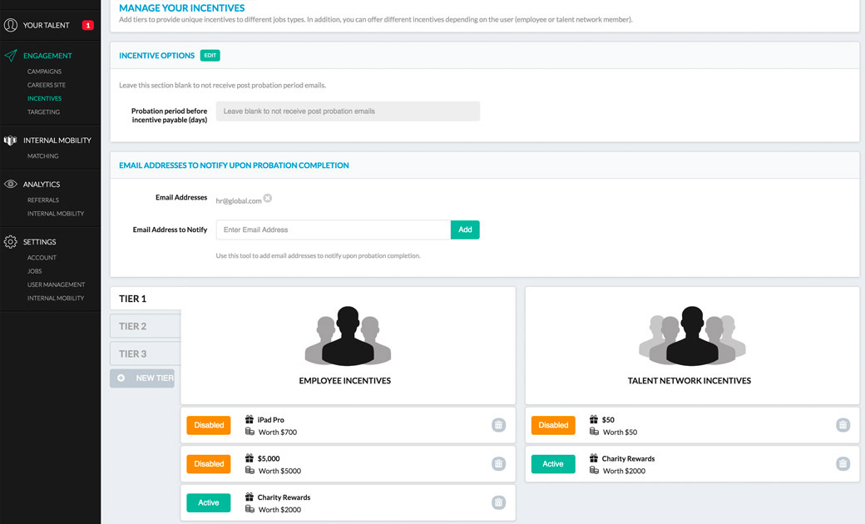The width and height of the screenshot is (865, 524).
Task: Delete the iPad Pro incentive
Action: 499,425
